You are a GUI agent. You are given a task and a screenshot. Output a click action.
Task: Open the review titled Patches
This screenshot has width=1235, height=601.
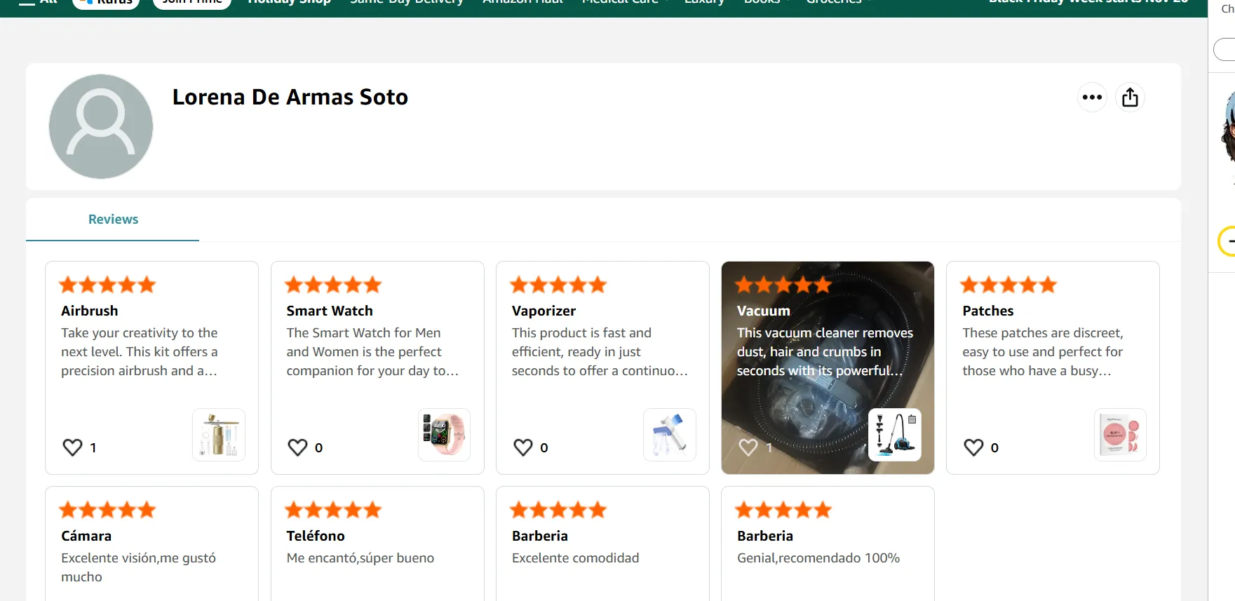coord(988,311)
